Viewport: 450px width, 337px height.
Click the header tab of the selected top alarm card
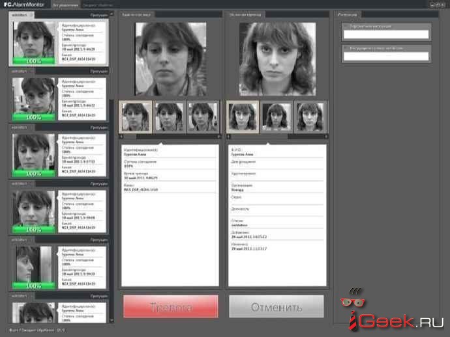pos(22,15)
